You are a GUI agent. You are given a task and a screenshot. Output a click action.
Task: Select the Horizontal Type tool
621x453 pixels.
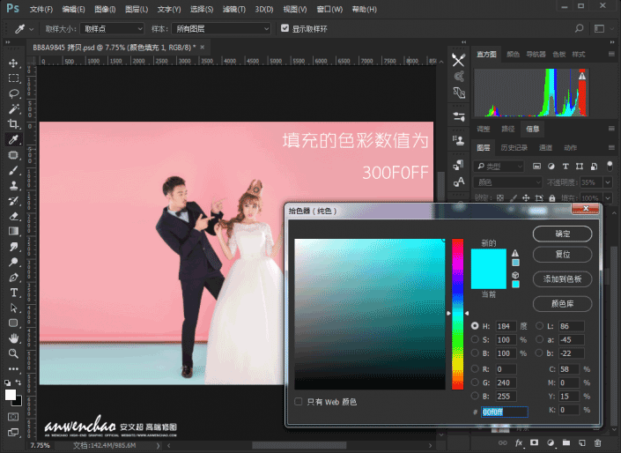click(14, 293)
